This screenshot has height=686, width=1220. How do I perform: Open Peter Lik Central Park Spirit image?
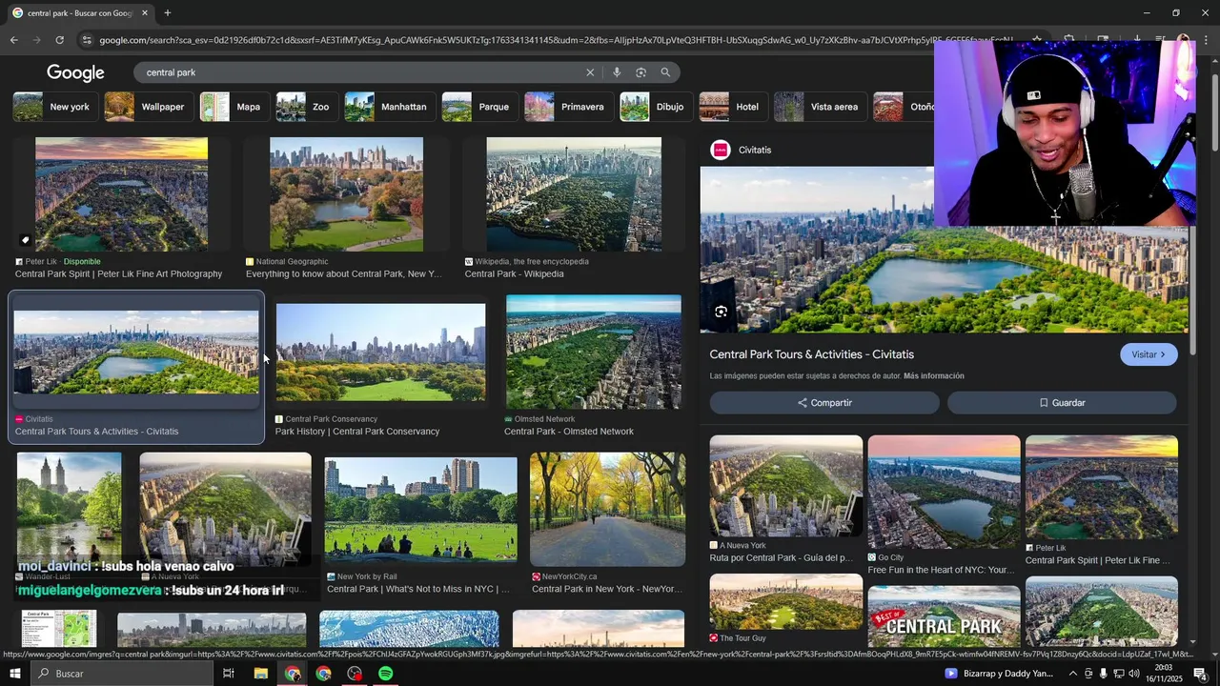pos(121,194)
